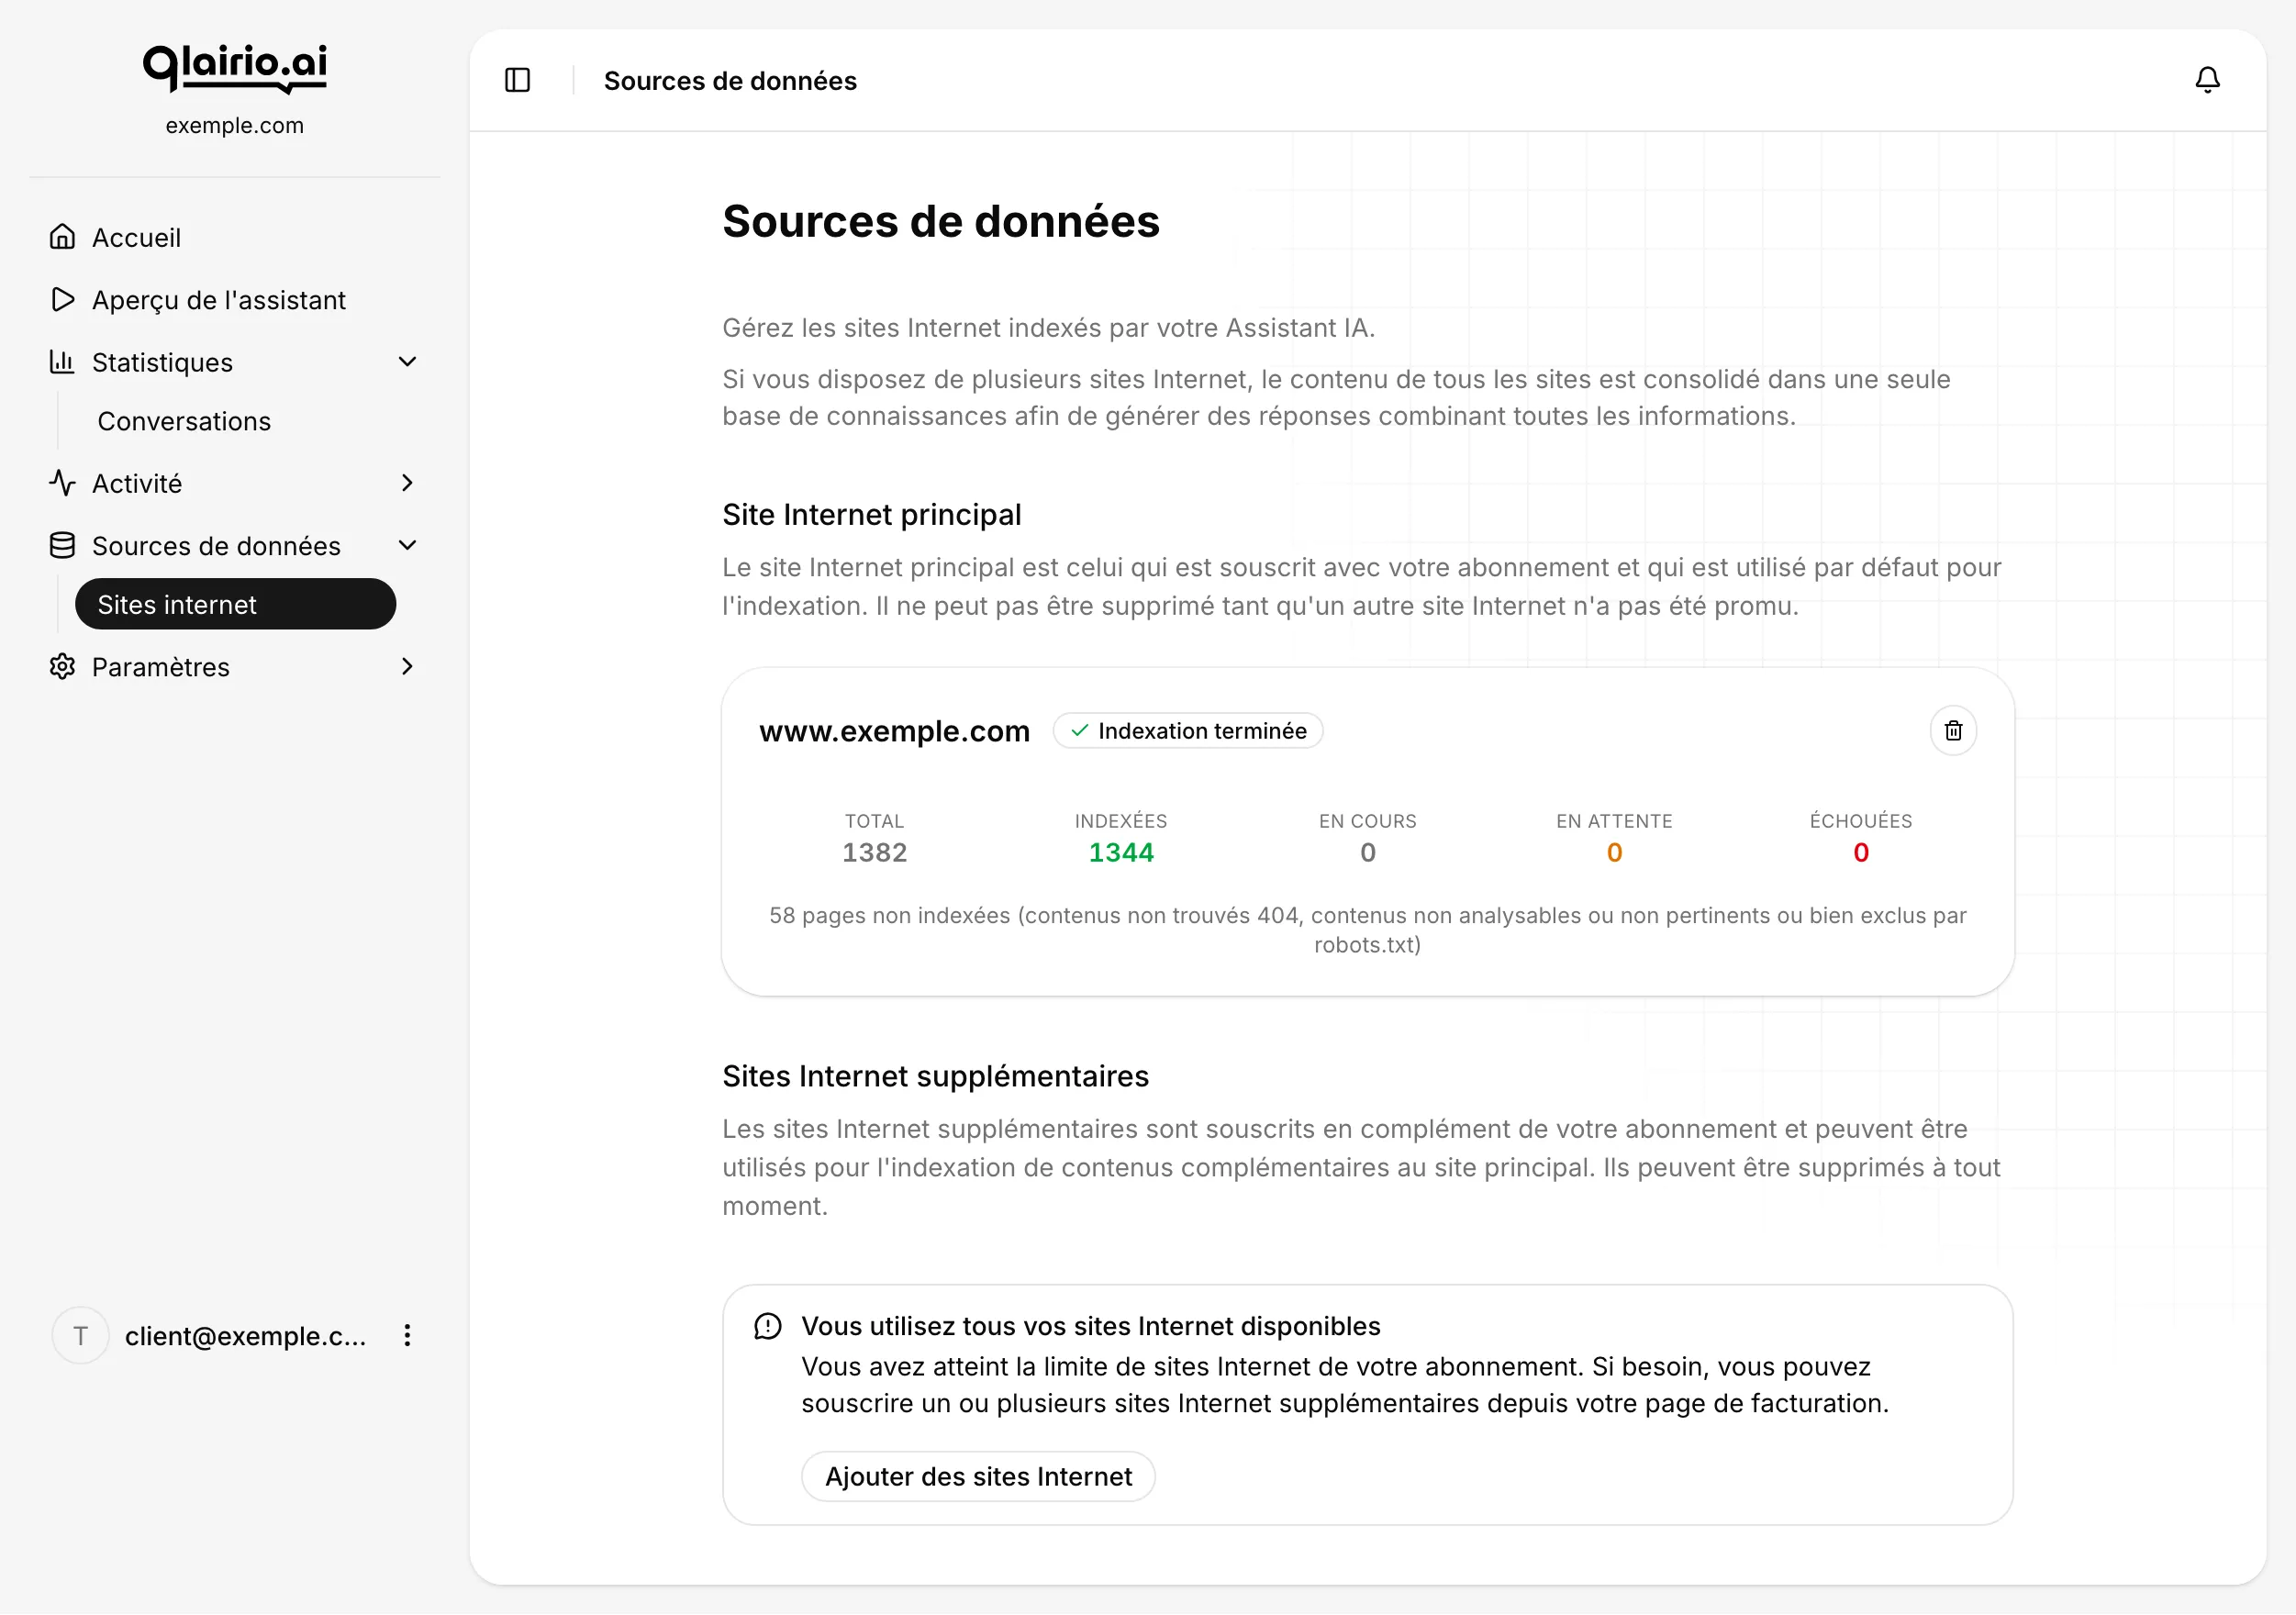
Task: Click the TOTAL value 1382
Action: pyautogui.click(x=874, y=853)
